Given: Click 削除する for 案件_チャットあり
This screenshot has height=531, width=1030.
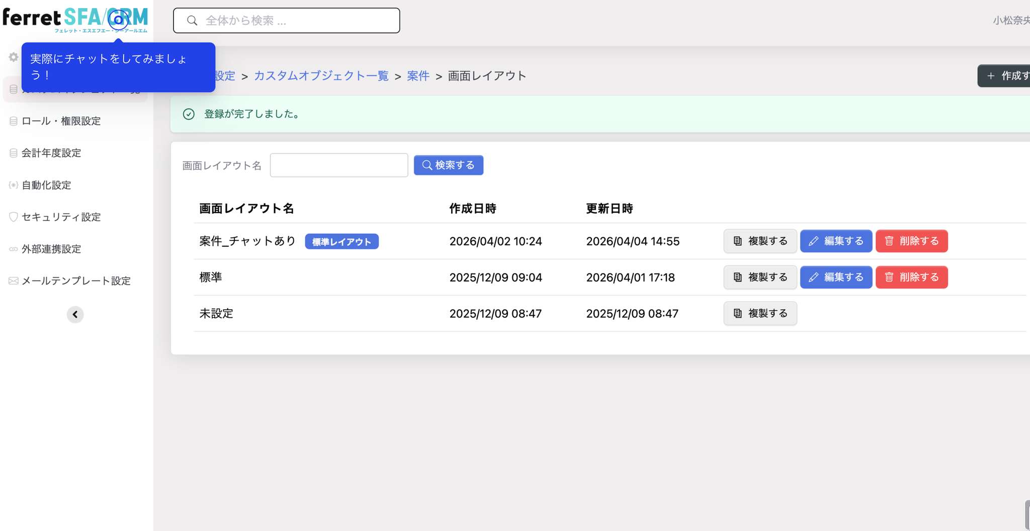Looking at the screenshot, I should pos(912,241).
